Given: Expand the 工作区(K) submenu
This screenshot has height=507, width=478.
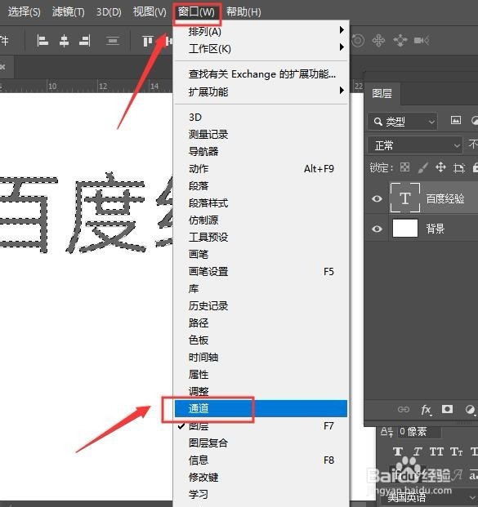Looking at the screenshot, I should pos(261,49).
